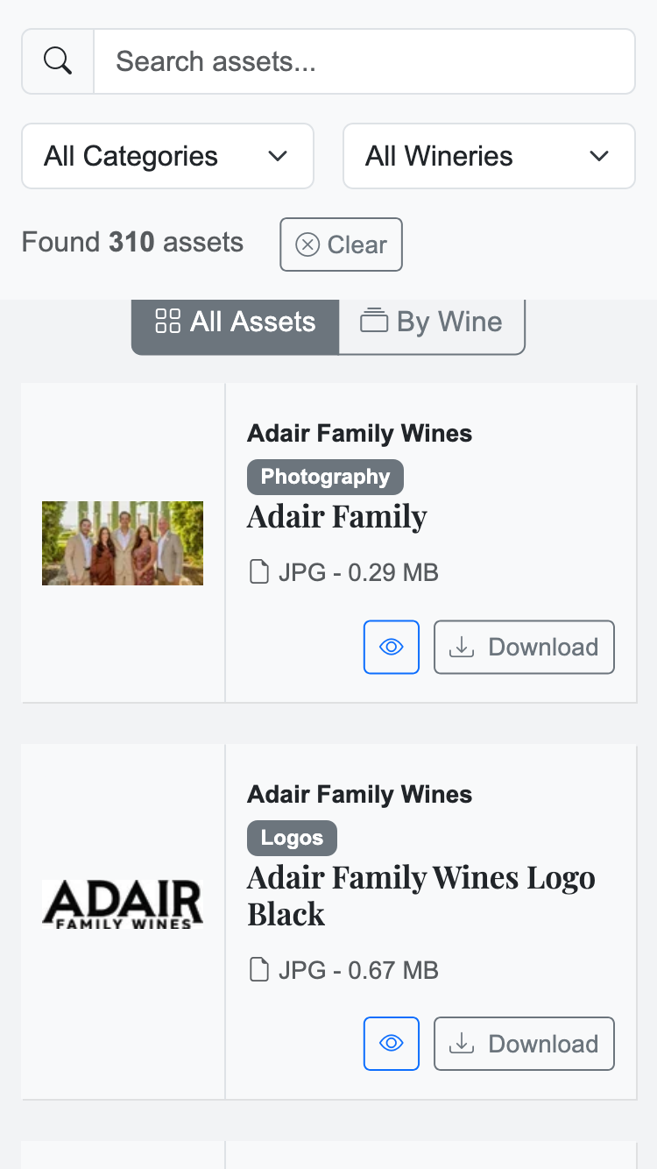Viewport: 657px width, 1169px height.
Task: Open the All Categories dropdown
Action: click(x=166, y=156)
